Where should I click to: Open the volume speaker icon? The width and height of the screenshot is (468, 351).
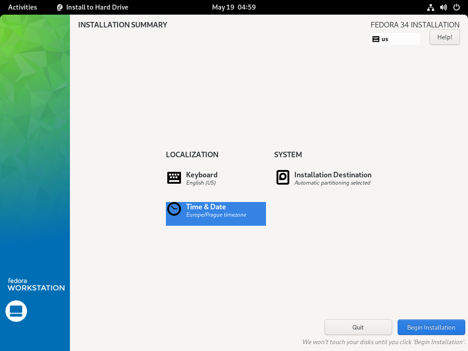[443, 7]
